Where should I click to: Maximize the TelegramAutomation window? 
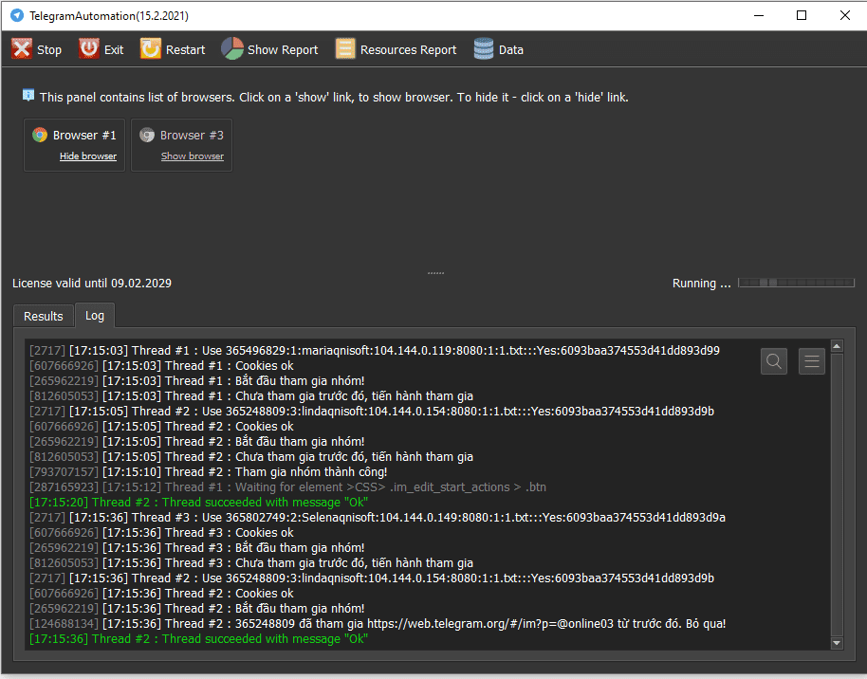[x=802, y=15]
